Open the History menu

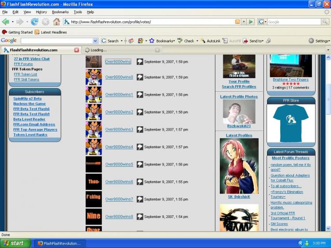pyautogui.click(x=41, y=12)
